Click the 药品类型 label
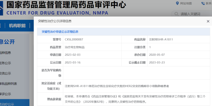This screenshot has height=106, width=212. [56, 47]
